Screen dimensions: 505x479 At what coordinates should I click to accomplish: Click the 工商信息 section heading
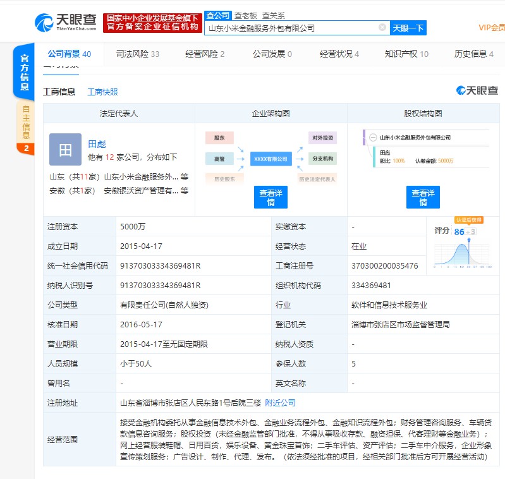(59, 92)
